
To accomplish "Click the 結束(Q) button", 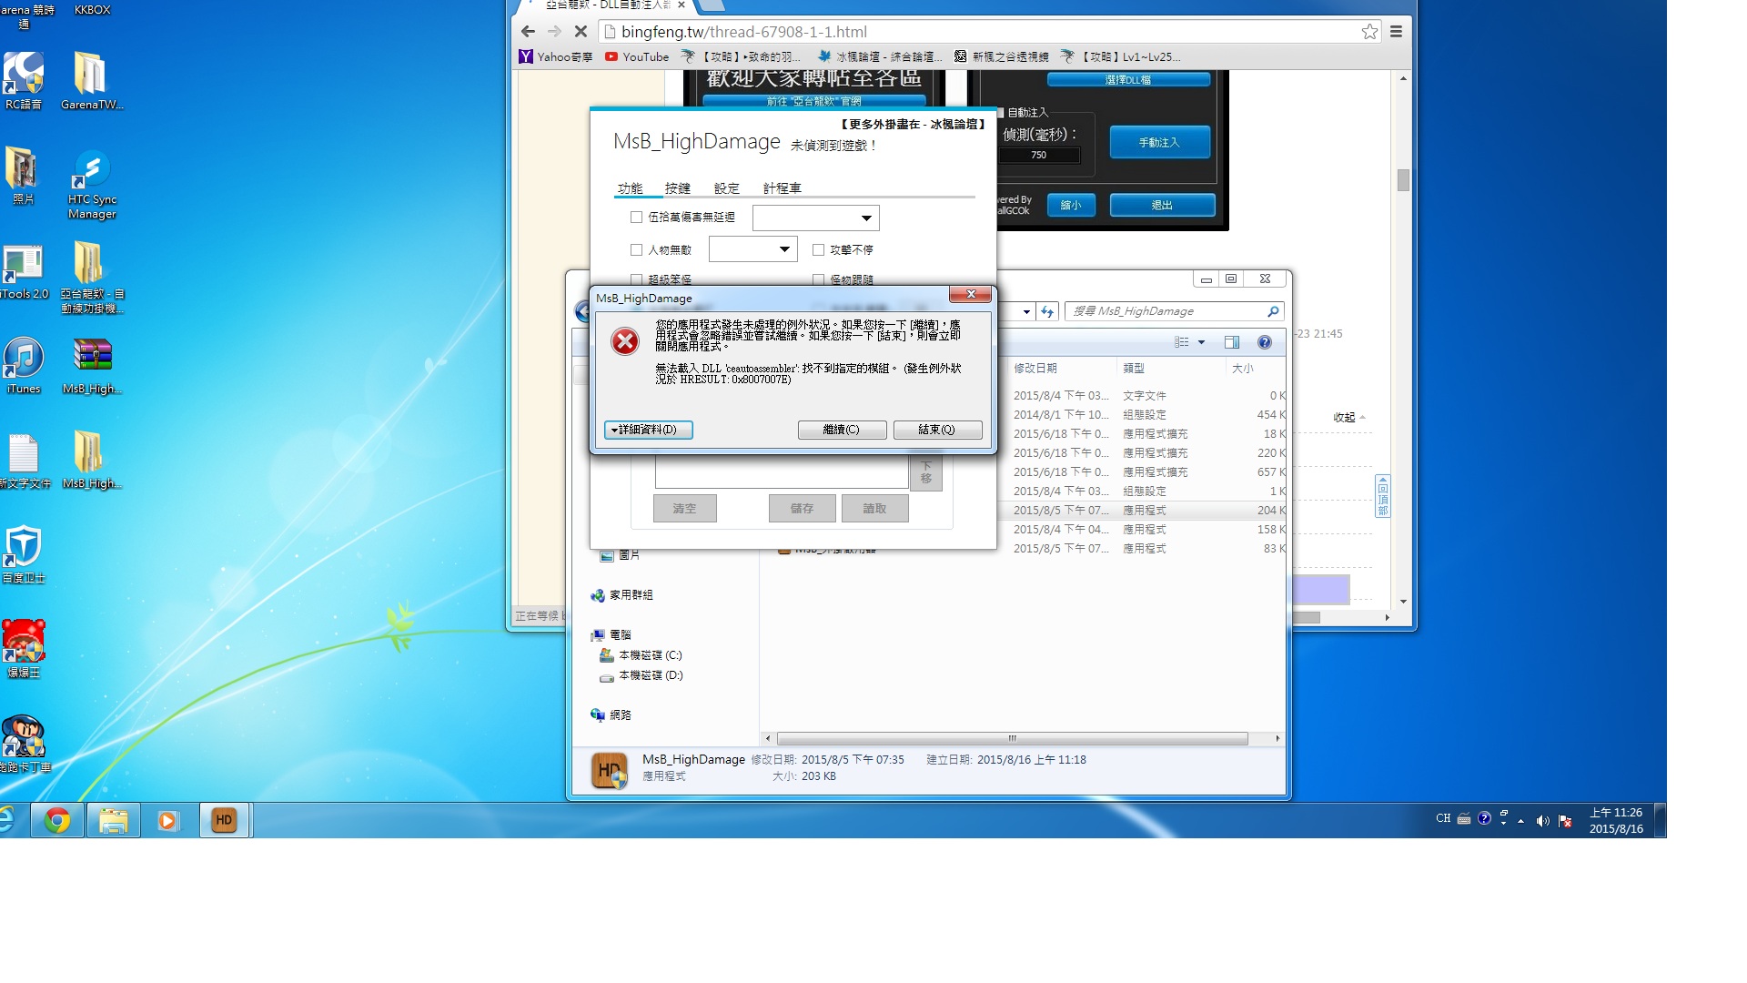I will [x=937, y=430].
